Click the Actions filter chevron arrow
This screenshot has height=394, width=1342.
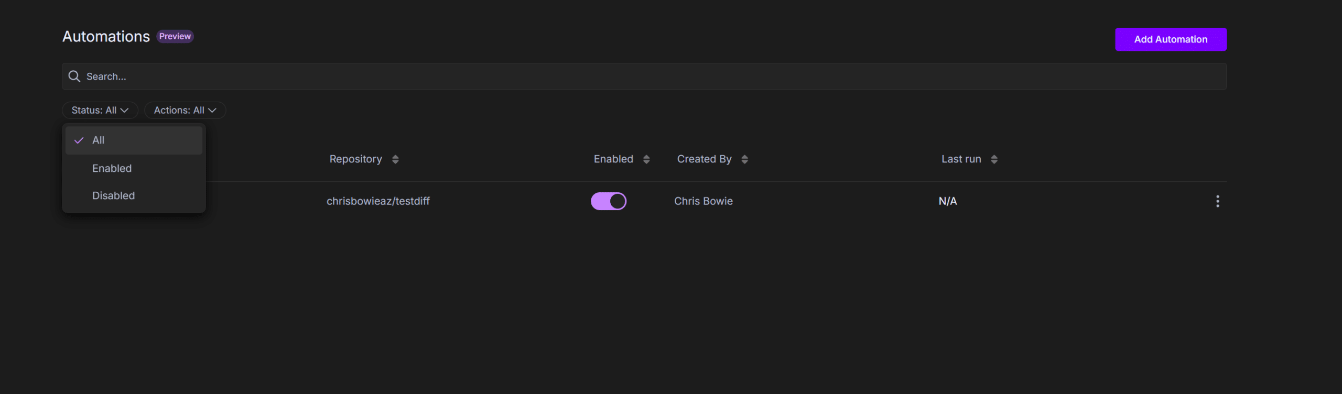coord(212,111)
